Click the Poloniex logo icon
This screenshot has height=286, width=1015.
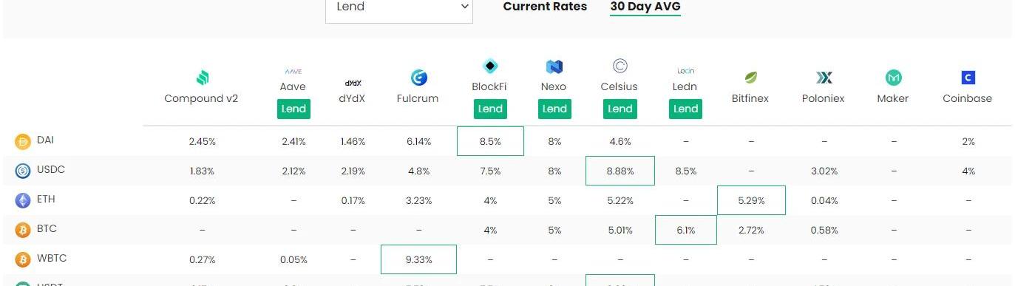pos(824,78)
